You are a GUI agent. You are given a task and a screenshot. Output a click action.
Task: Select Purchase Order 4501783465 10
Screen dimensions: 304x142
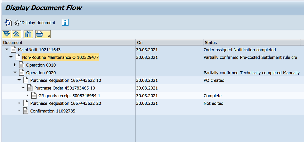coord(65,88)
